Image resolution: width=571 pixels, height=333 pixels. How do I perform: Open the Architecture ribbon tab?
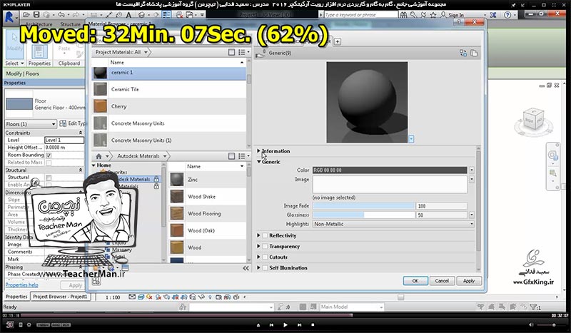[x=39, y=24]
